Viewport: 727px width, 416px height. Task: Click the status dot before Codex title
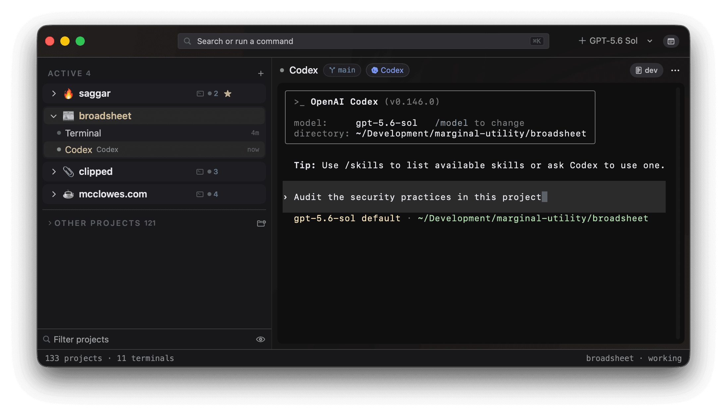pos(282,70)
